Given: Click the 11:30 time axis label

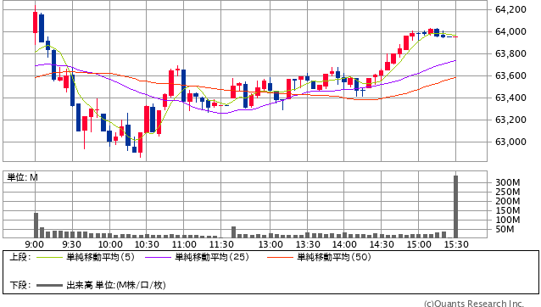Looking at the screenshot, I should click(x=221, y=244).
